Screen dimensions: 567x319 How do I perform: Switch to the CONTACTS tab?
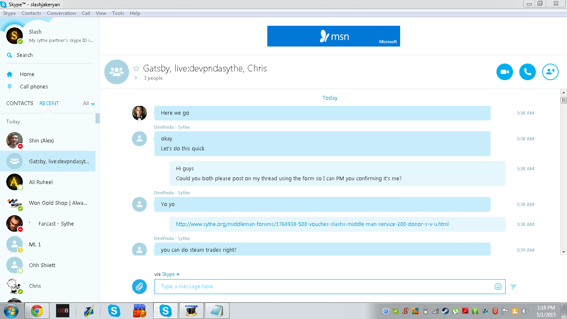coord(20,103)
